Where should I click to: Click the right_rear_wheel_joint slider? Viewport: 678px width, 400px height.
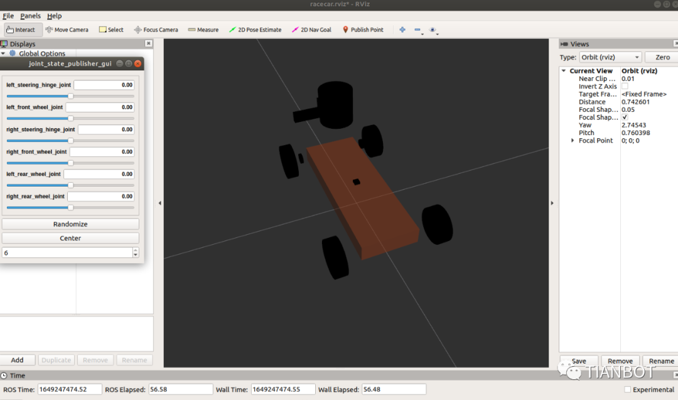click(70, 208)
